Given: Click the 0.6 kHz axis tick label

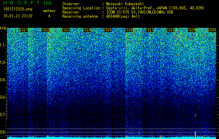Looking at the screenshot, I should tap(3, 132).
